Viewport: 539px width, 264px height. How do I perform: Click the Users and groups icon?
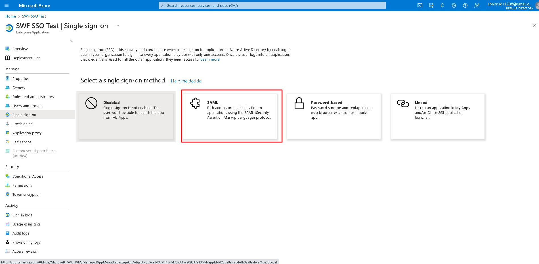(x=8, y=106)
